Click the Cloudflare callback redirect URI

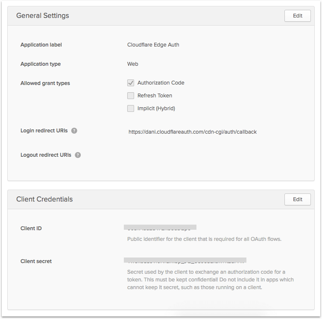[192, 132]
